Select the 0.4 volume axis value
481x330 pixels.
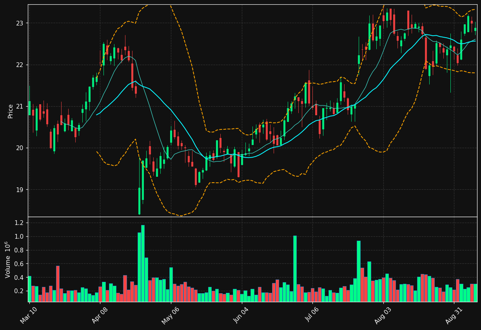(x=20, y=277)
